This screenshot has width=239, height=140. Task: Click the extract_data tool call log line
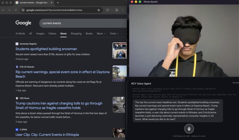pyautogui.click(x=184, y=96)
